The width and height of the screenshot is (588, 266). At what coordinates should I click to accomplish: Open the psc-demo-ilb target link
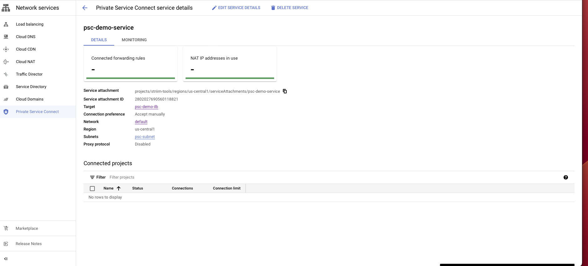[x=146, y=107]
